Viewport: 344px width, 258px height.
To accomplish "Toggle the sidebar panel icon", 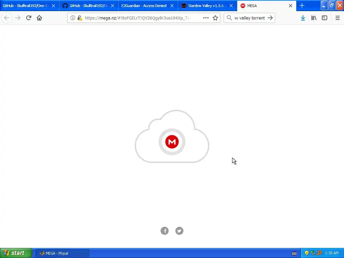I will (x=325, y=18).
